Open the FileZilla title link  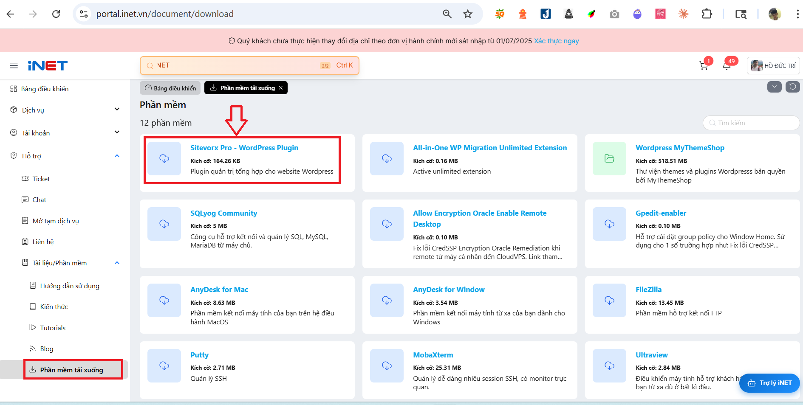tap(648, 290)
